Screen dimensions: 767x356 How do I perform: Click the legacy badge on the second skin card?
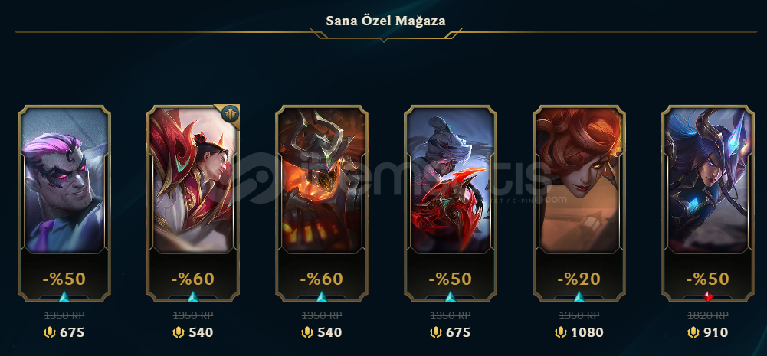pos(231,114)
